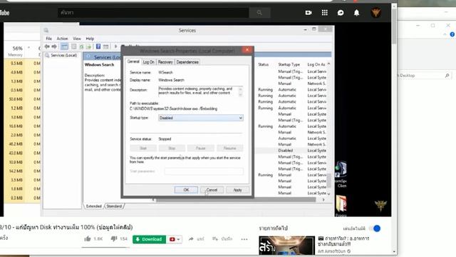
Task: Open the Action menu in Services
Action: (62, 39)
